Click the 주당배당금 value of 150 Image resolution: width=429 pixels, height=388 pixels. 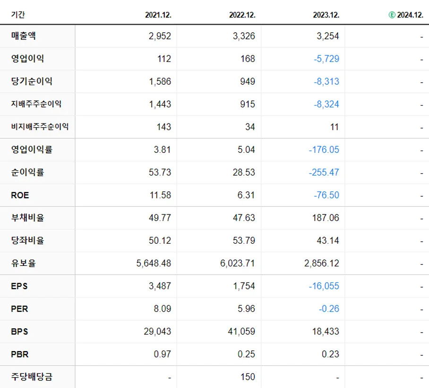click(x=248, y=377)
